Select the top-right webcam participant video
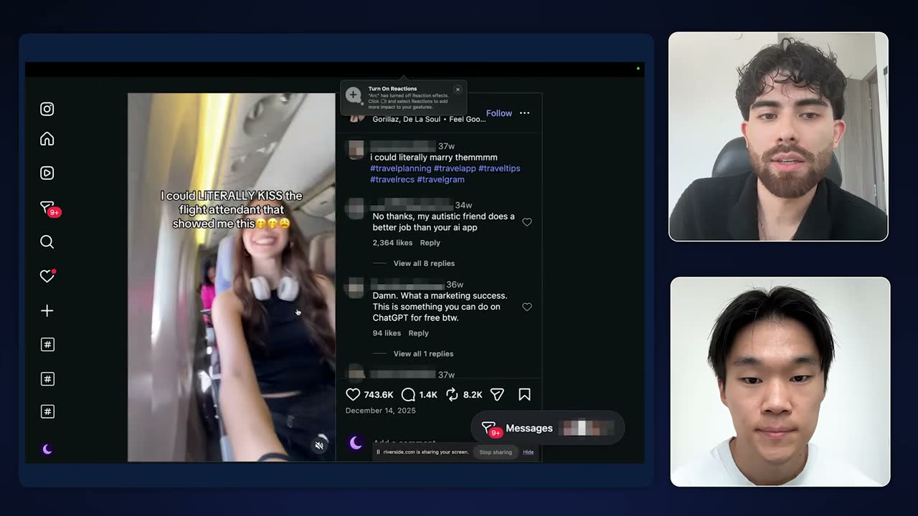 (778, 136)
